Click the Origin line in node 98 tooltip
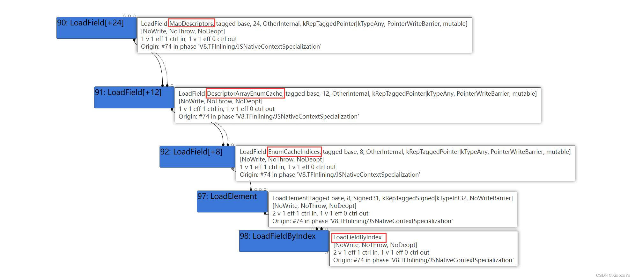 pyautogui.click(x=423, y=260)
